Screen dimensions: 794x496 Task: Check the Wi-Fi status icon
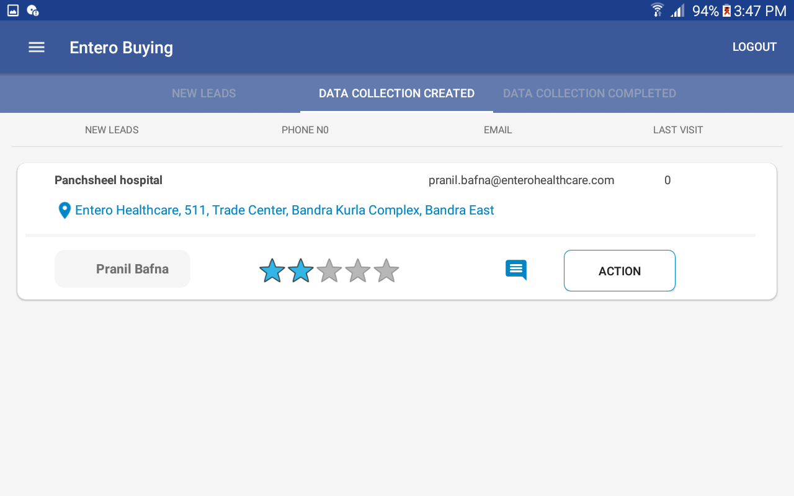(658, 11)
